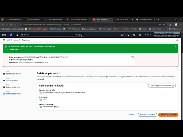The height and width of the screenshot is (137, 183).
Task: Select Step 3 Review and create
Action: (x=13, y=87)
